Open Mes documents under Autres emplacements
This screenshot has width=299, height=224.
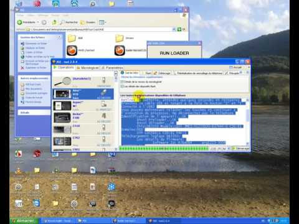point(32,89)
